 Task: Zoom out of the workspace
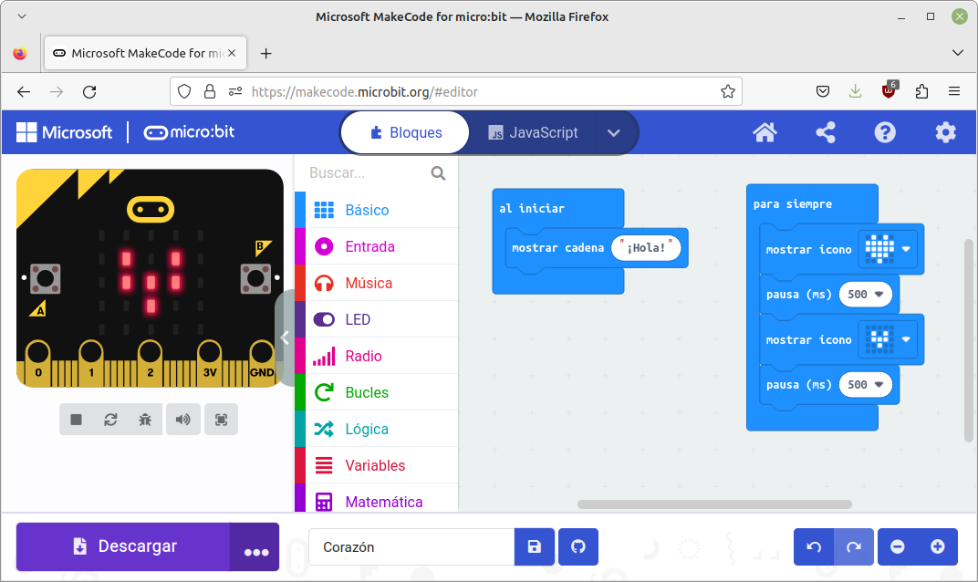[x=898, y=547]
